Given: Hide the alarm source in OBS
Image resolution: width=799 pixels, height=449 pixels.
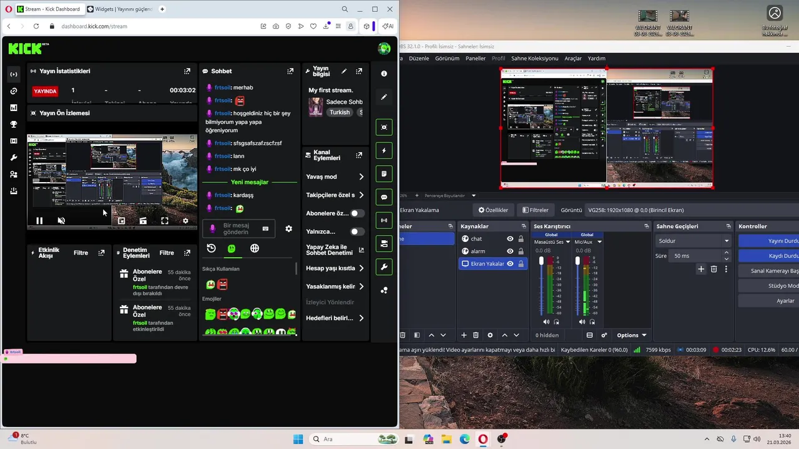Looking at the screenshot, I should point(510,251).
